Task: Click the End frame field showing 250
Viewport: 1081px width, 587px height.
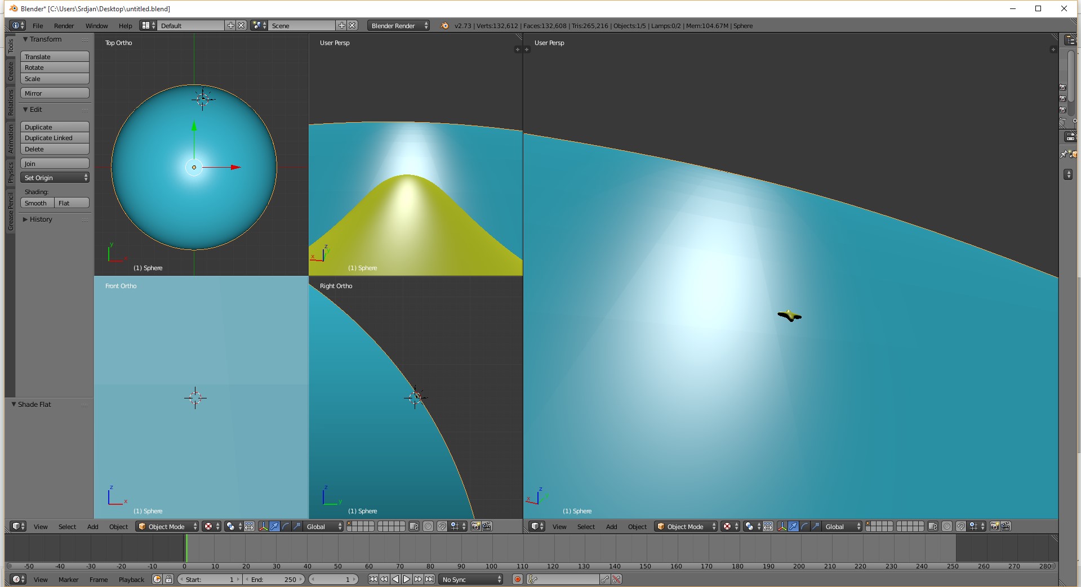Action: click(x=274, y=580)
